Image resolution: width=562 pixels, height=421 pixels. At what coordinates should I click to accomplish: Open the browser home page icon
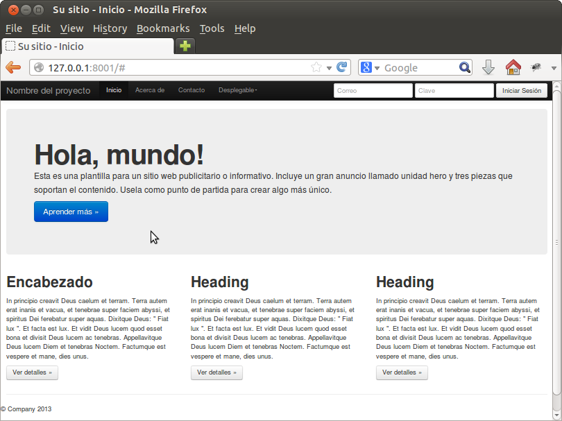click(513, 67)
